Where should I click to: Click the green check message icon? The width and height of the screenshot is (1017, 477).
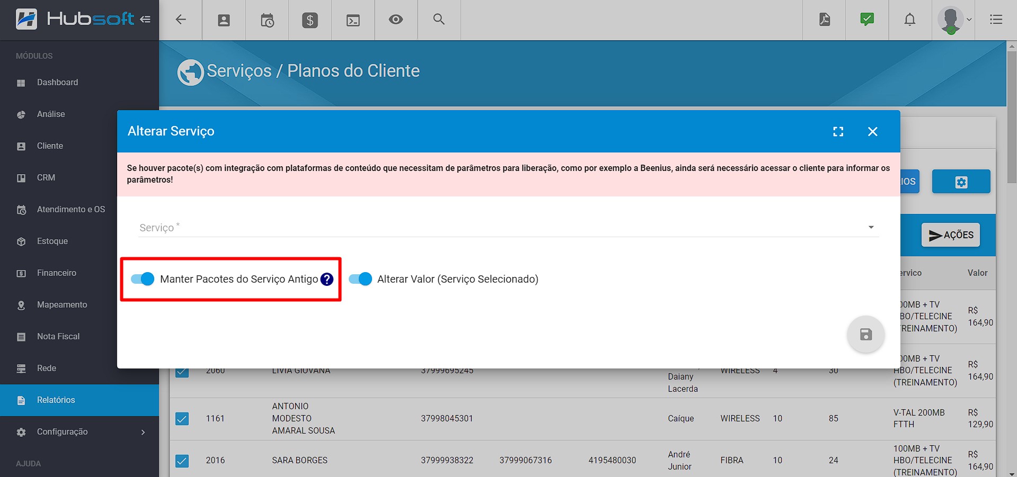pos(867,20)
